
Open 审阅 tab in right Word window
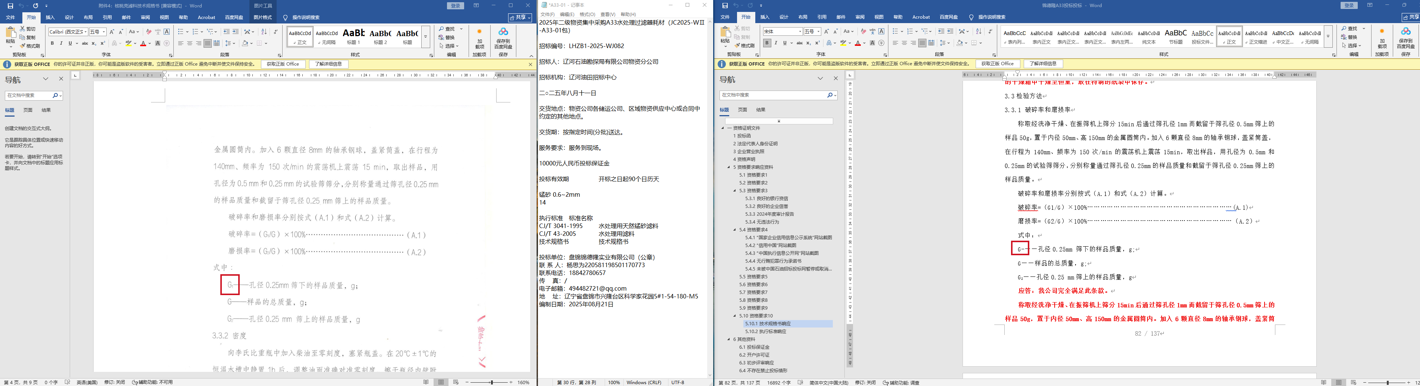[860, 18]
